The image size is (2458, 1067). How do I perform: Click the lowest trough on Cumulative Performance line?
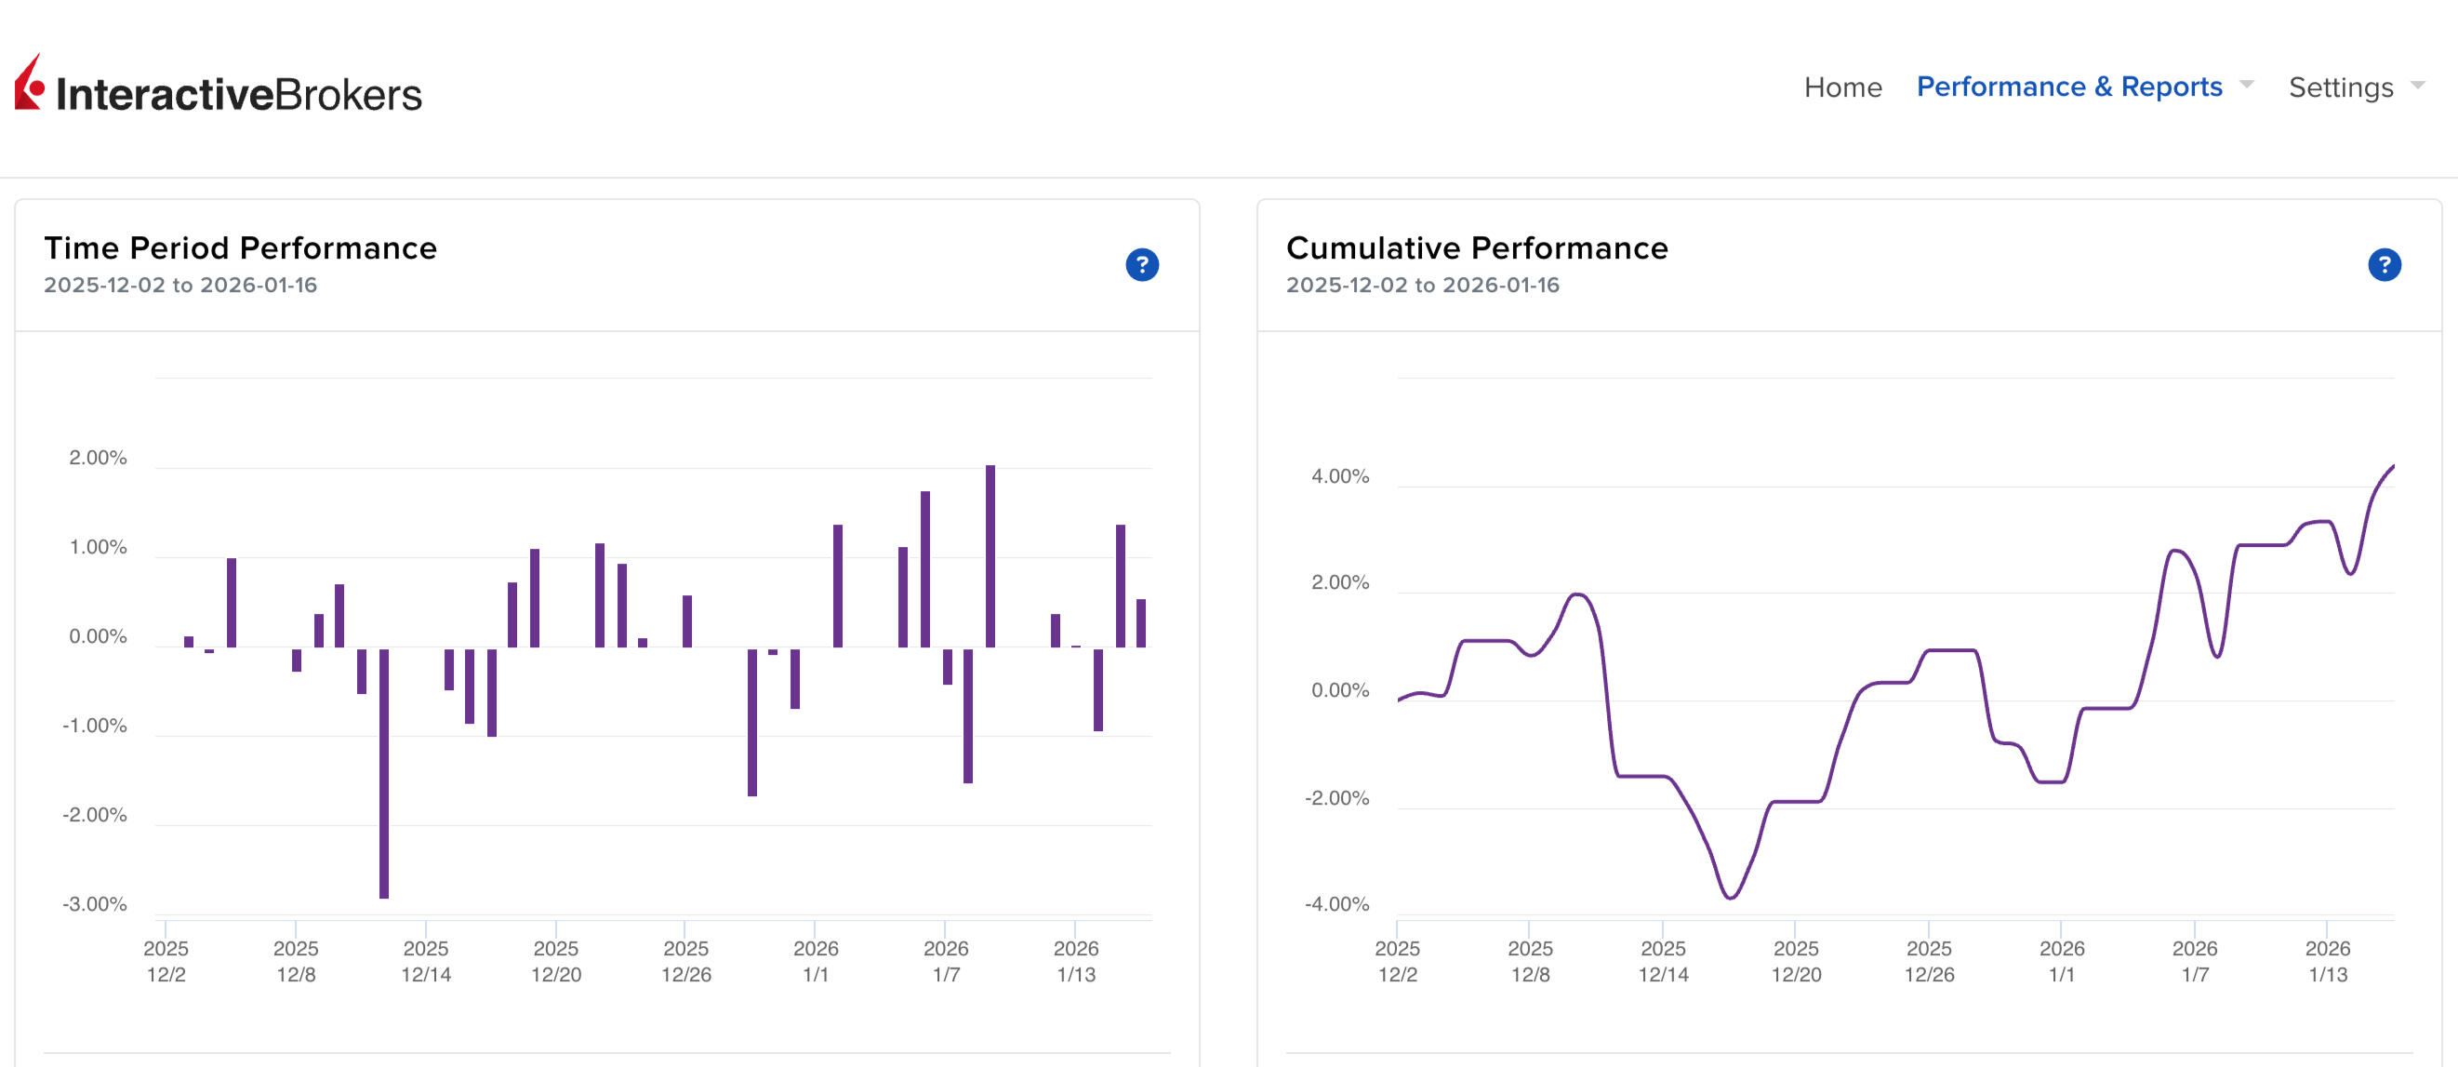pos(1730,897)
